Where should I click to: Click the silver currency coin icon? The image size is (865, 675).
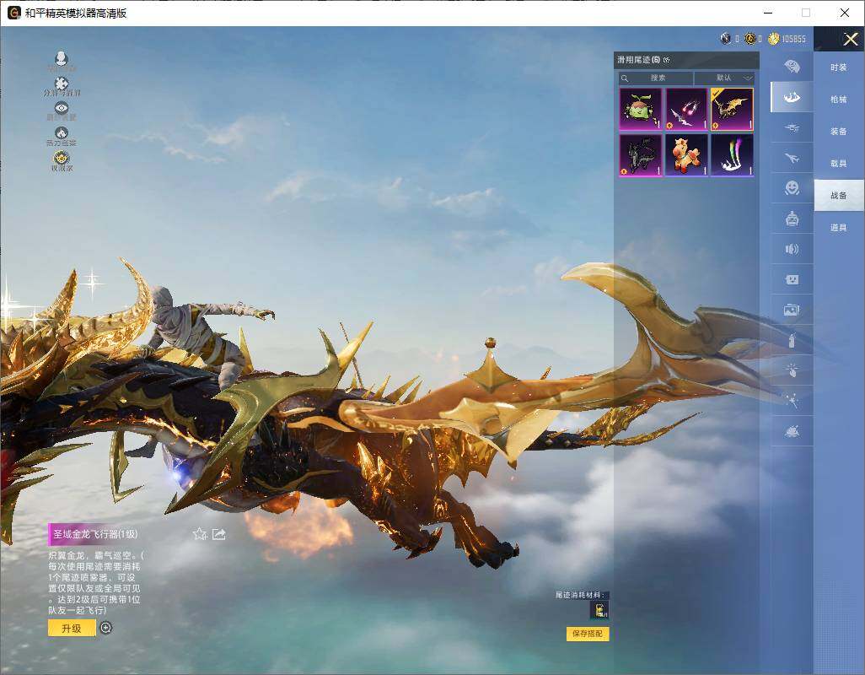click(x=726, y=38)
